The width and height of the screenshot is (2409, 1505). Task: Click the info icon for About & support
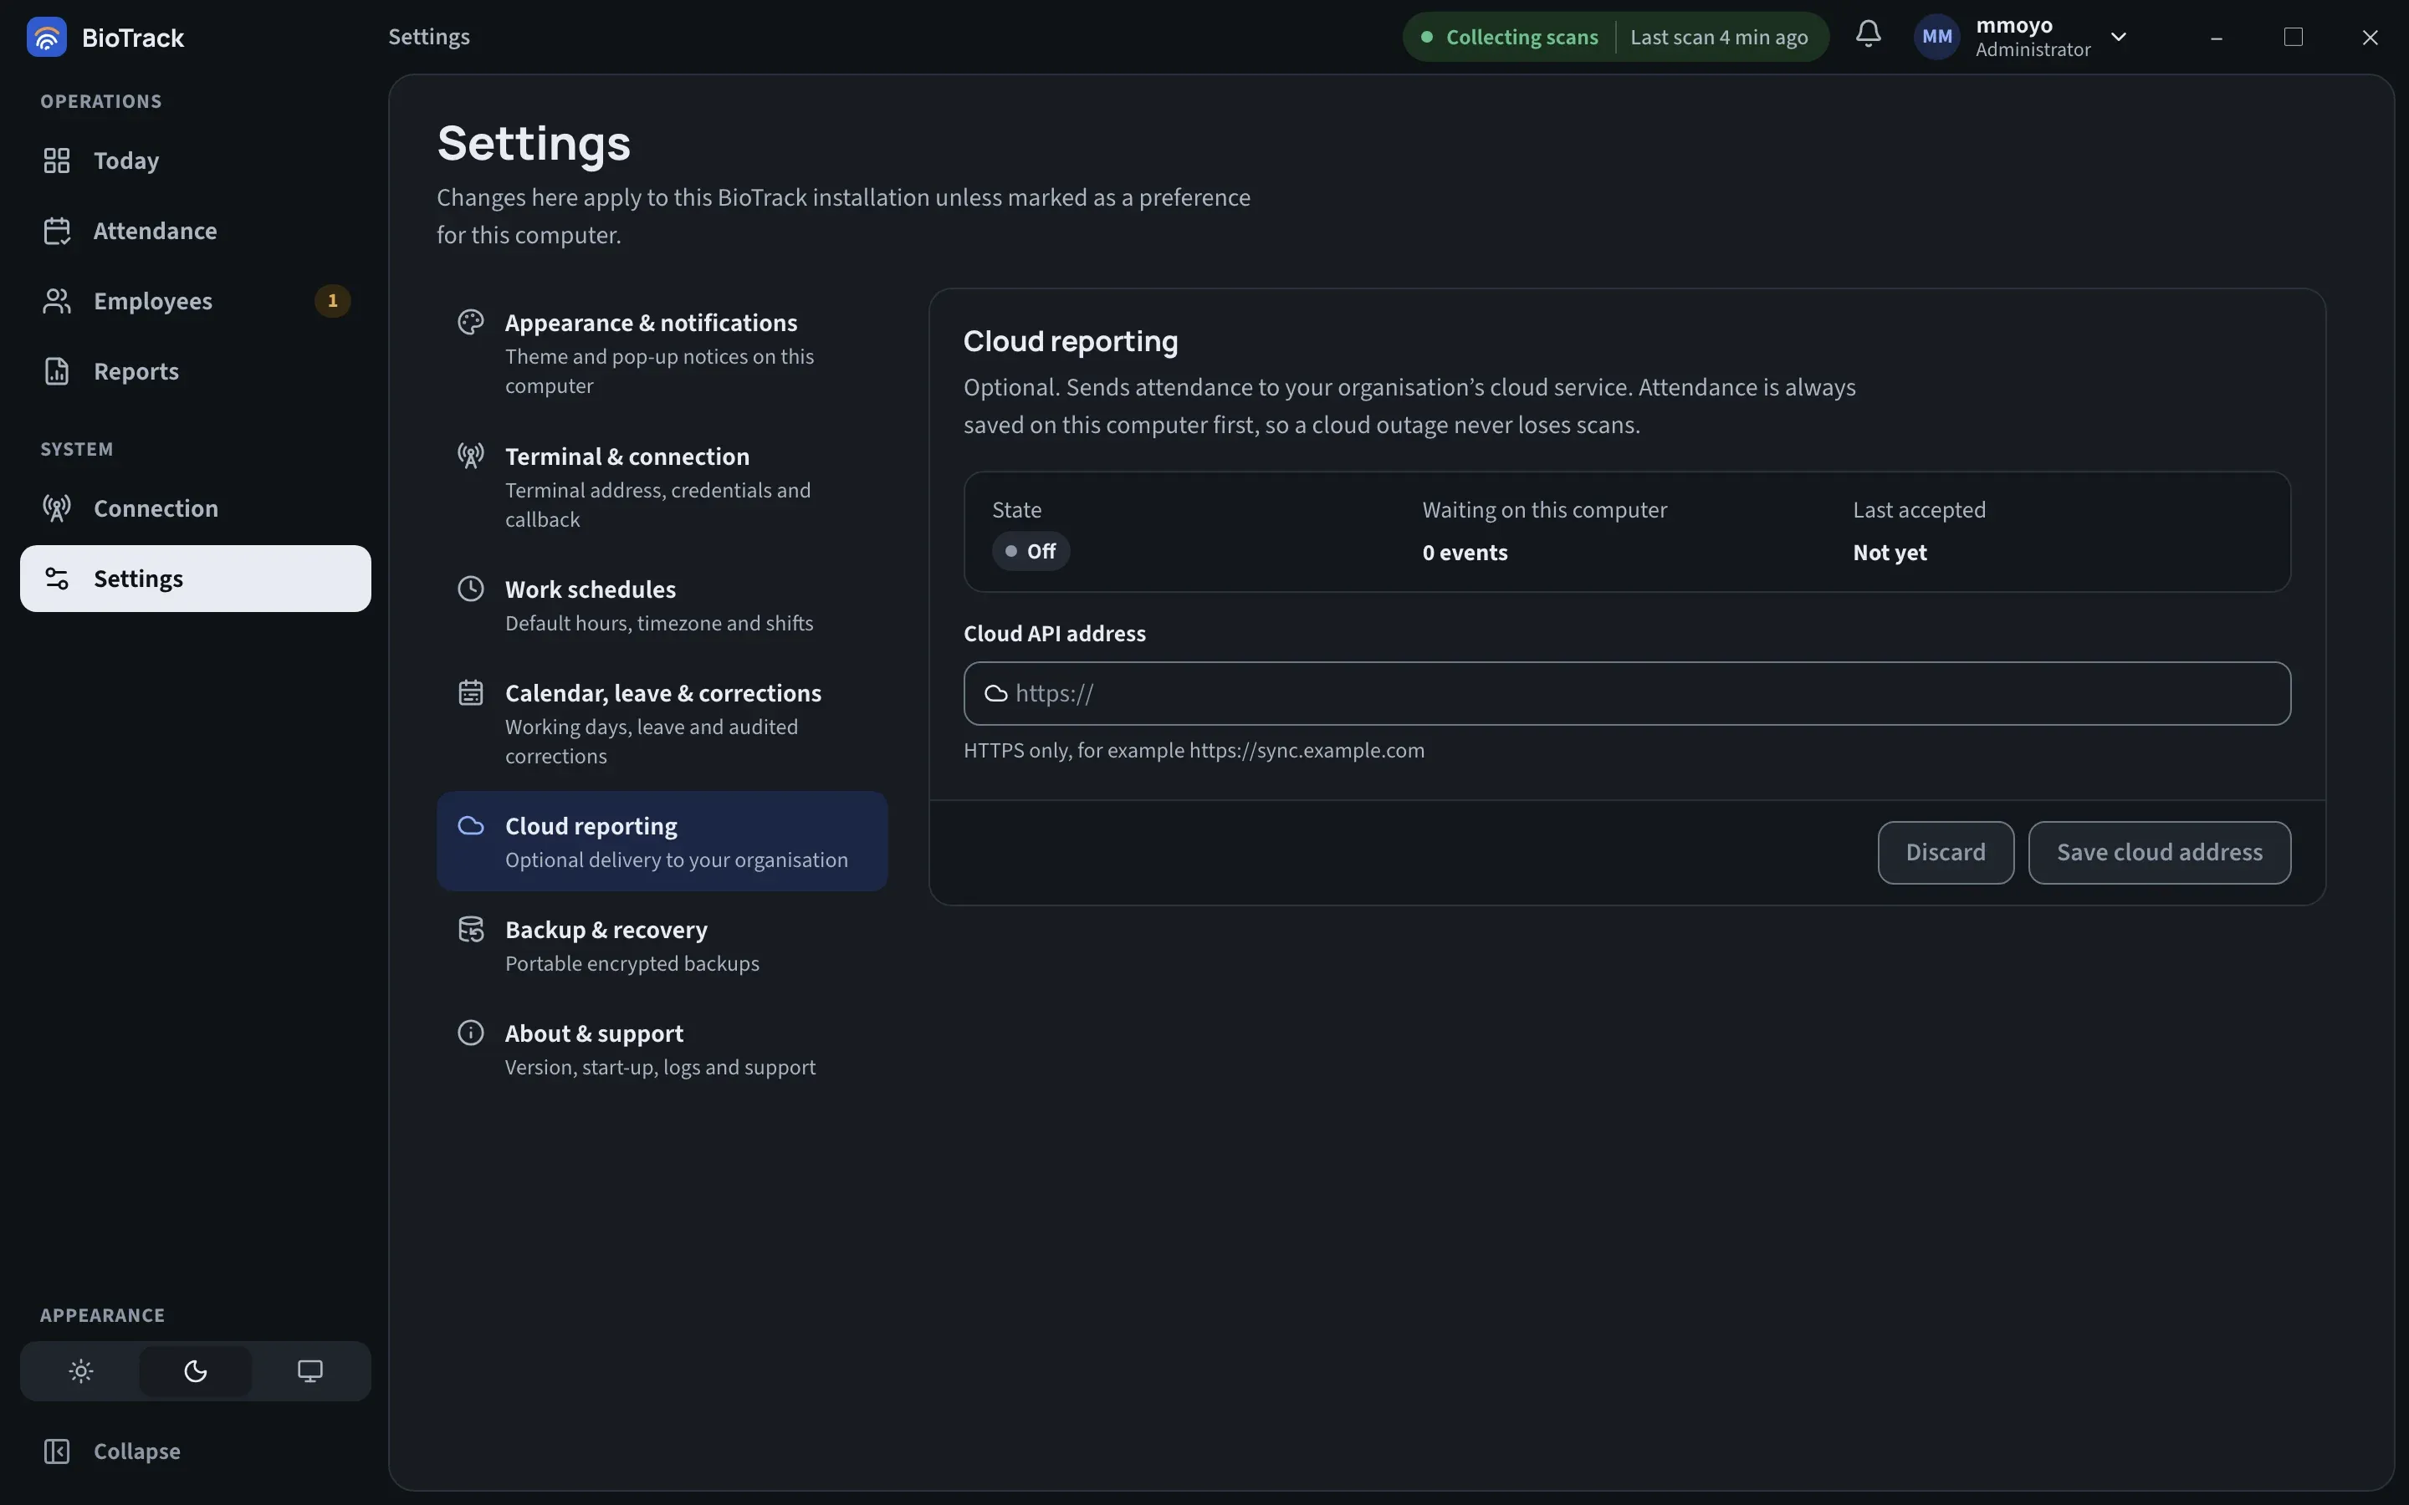click(x=471, y=1033)
